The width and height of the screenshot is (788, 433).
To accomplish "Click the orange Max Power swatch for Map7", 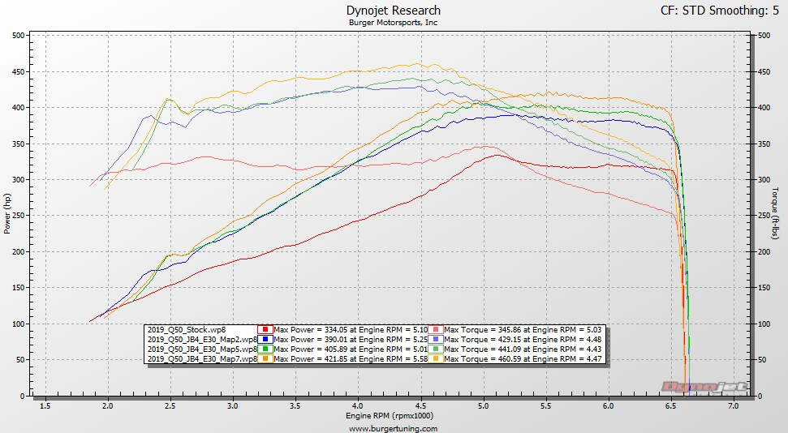I will tap(265, 358).
